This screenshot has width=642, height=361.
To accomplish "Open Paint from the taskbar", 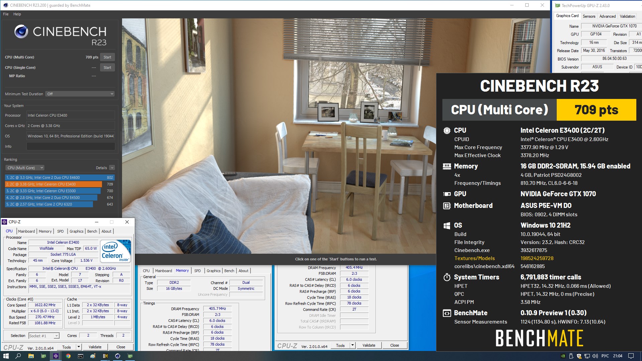I will pos(93,356).
